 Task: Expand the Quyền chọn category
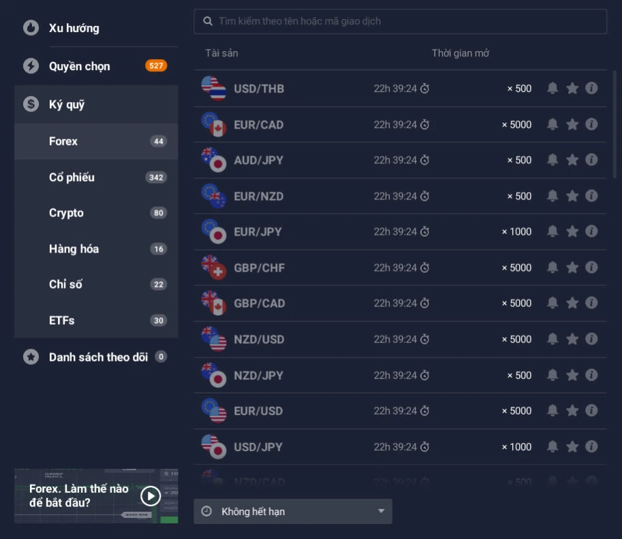pos(96,66)
